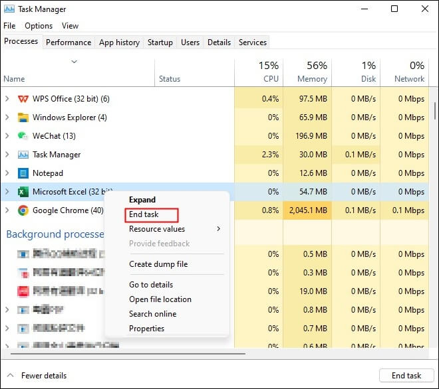
Task: Click the vertical scrollbar of process list
Action: (434, 110)
